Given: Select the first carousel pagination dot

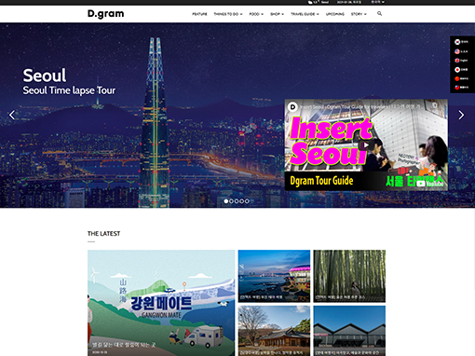Looking at the screenshot, I should (x=226, y=201).
